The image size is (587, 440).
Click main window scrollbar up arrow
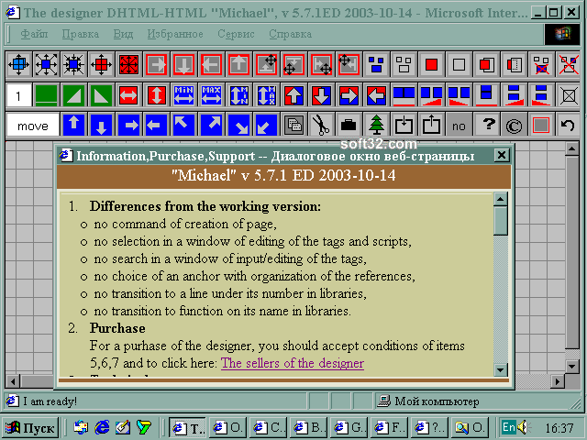click(x=572, y=148)
